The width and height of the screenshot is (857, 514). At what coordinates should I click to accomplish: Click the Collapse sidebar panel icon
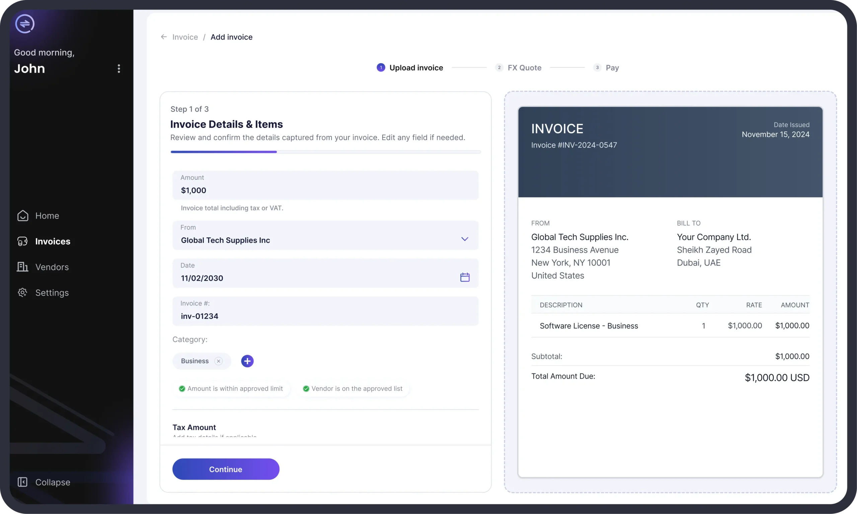(x=22, y=482)
